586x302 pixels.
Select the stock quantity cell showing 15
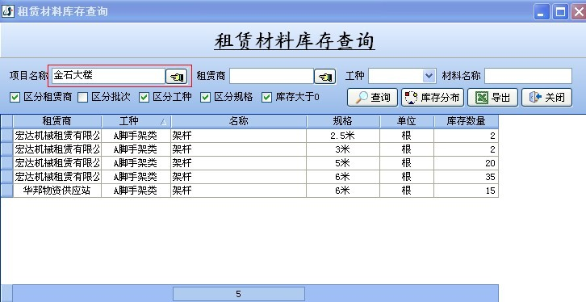coord(466,191)
